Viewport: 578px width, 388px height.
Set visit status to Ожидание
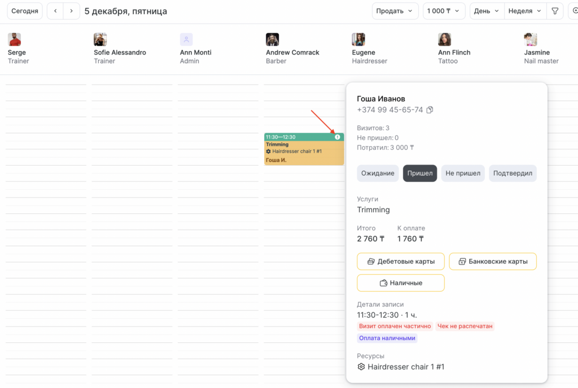point(378,173)
